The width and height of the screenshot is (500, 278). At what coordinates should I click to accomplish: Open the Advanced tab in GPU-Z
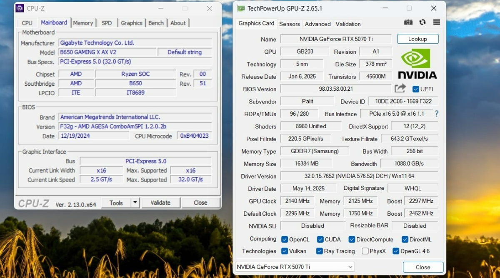coord(318,24)
